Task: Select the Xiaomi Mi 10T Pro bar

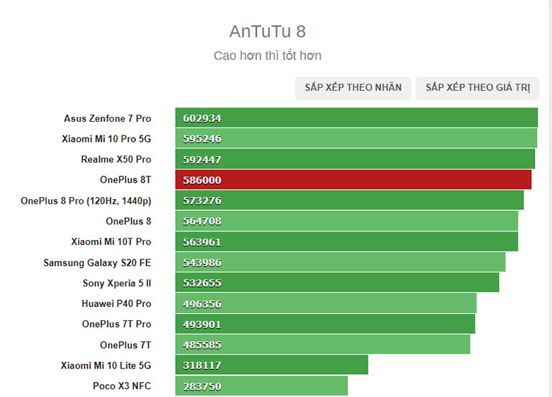Action: [346, 241]
